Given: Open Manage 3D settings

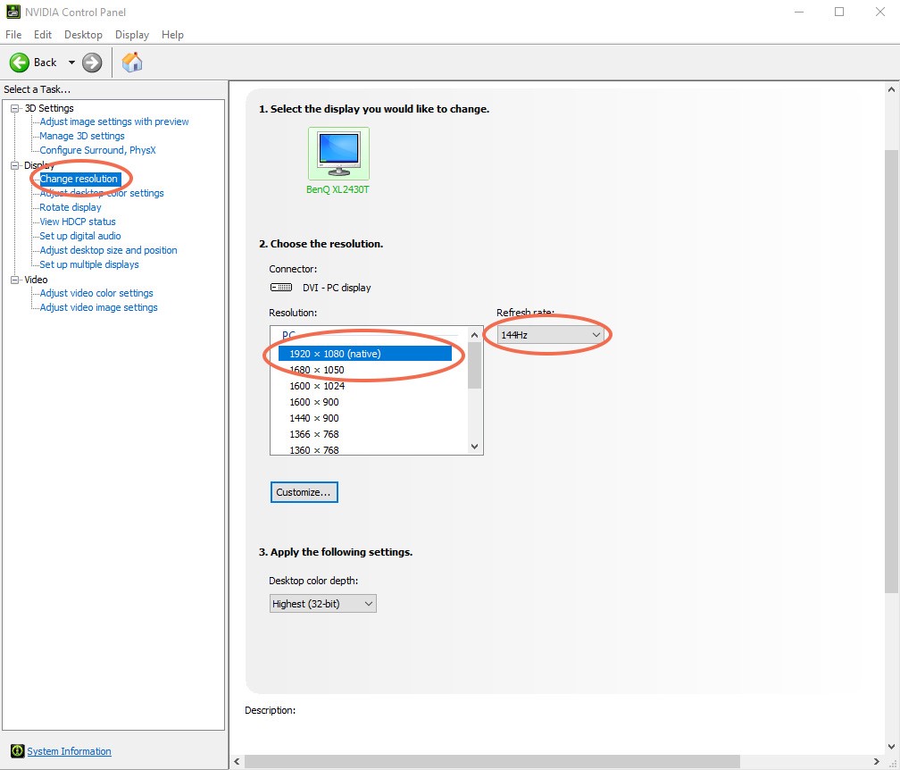Looking at the screenshot, I should tap(82, 136).
